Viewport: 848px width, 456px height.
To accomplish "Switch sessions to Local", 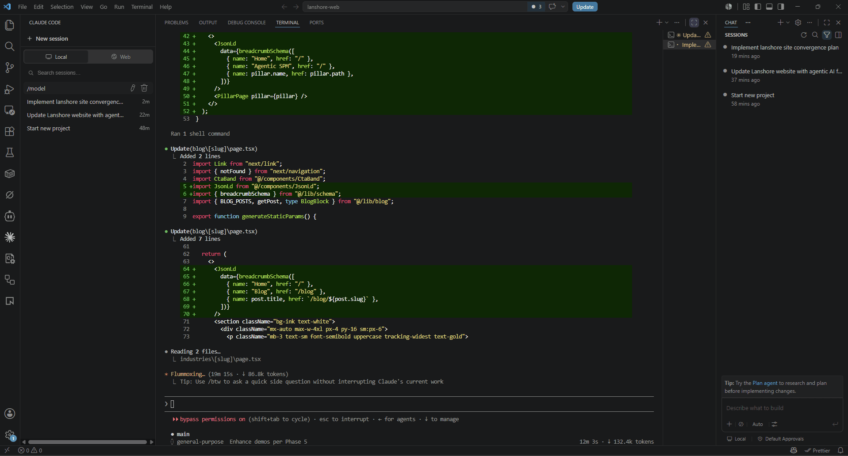I will click(x=56, y=57).
